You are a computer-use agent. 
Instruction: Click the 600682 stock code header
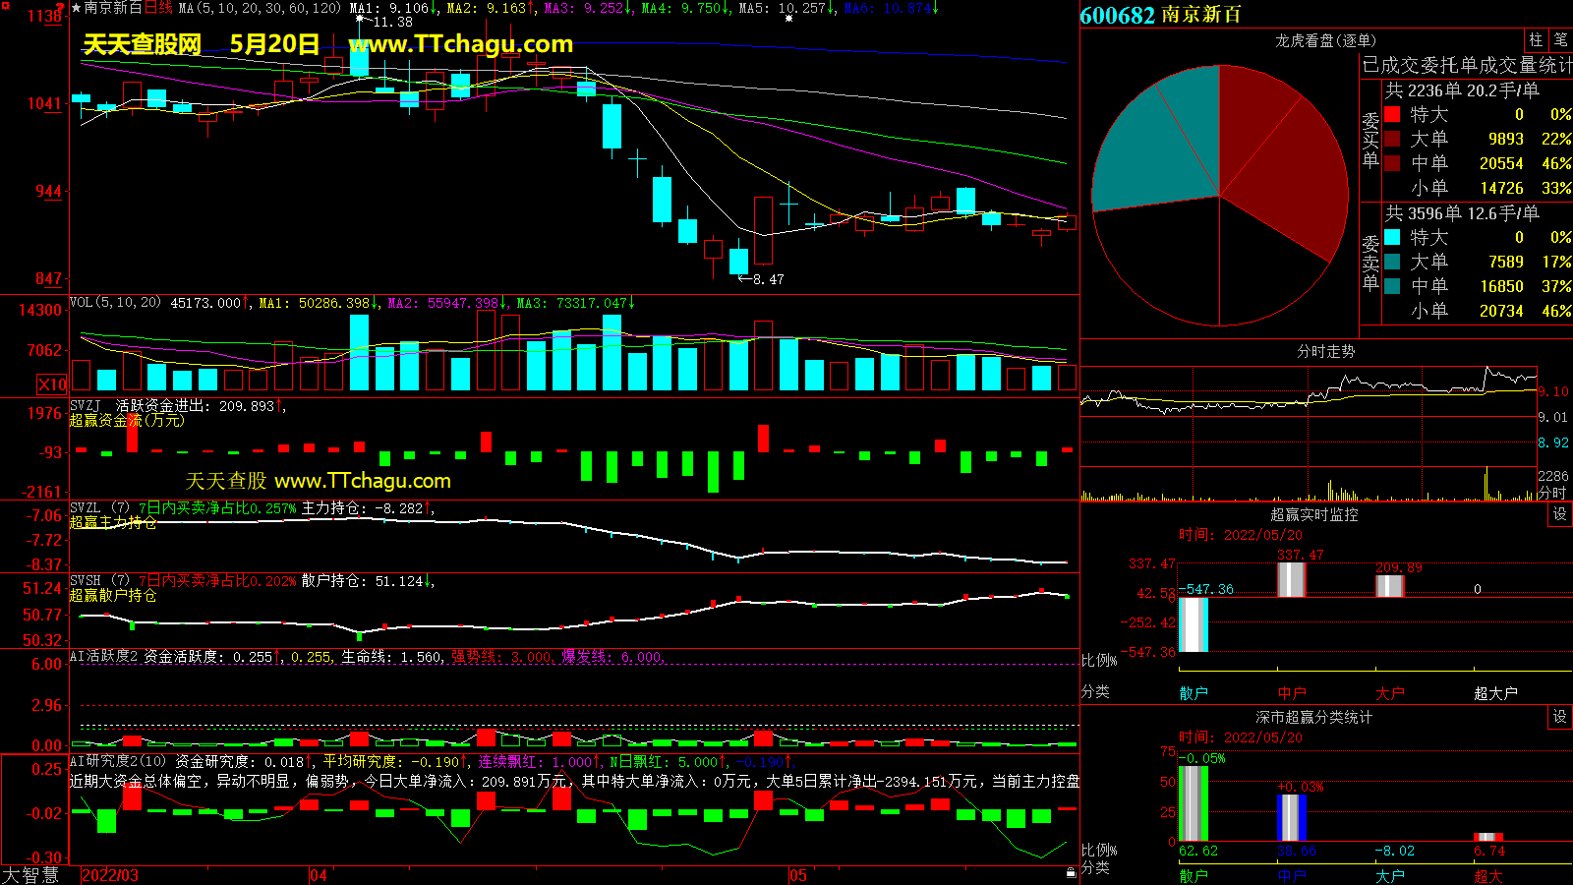tap(1117, 15)
